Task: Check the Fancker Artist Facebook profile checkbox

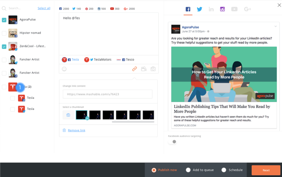Action: pyautogui.click(x=4, y=73)
